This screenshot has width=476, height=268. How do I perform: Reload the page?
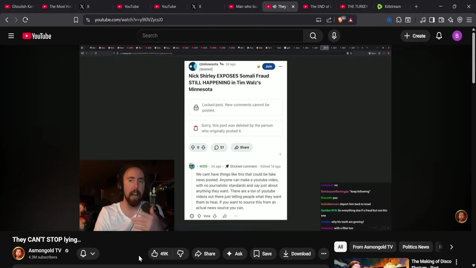pos(25,20)
